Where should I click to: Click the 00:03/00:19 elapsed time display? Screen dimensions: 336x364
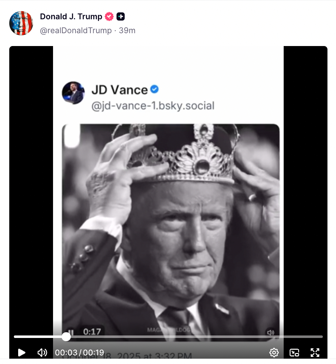(x=79, y=353)
